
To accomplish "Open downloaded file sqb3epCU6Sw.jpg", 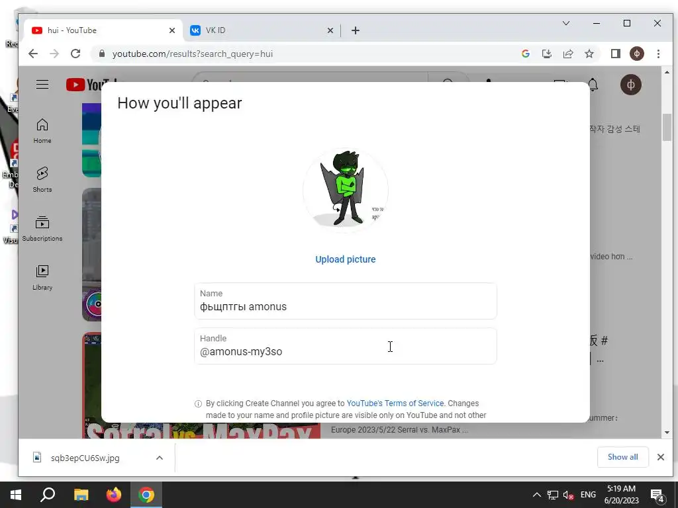I will pos(85,458).
